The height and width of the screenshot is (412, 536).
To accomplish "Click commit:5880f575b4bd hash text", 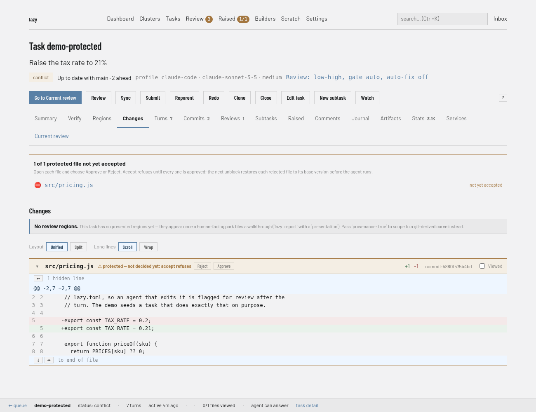I will pos(449,267).
